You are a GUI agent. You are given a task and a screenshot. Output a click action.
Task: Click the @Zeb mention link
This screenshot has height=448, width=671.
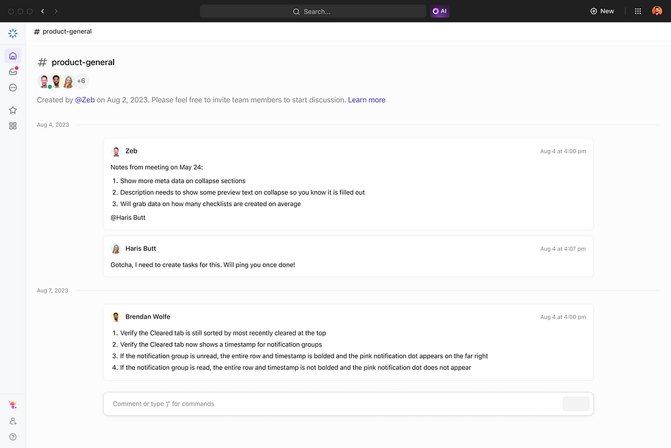tap(85, 99)
